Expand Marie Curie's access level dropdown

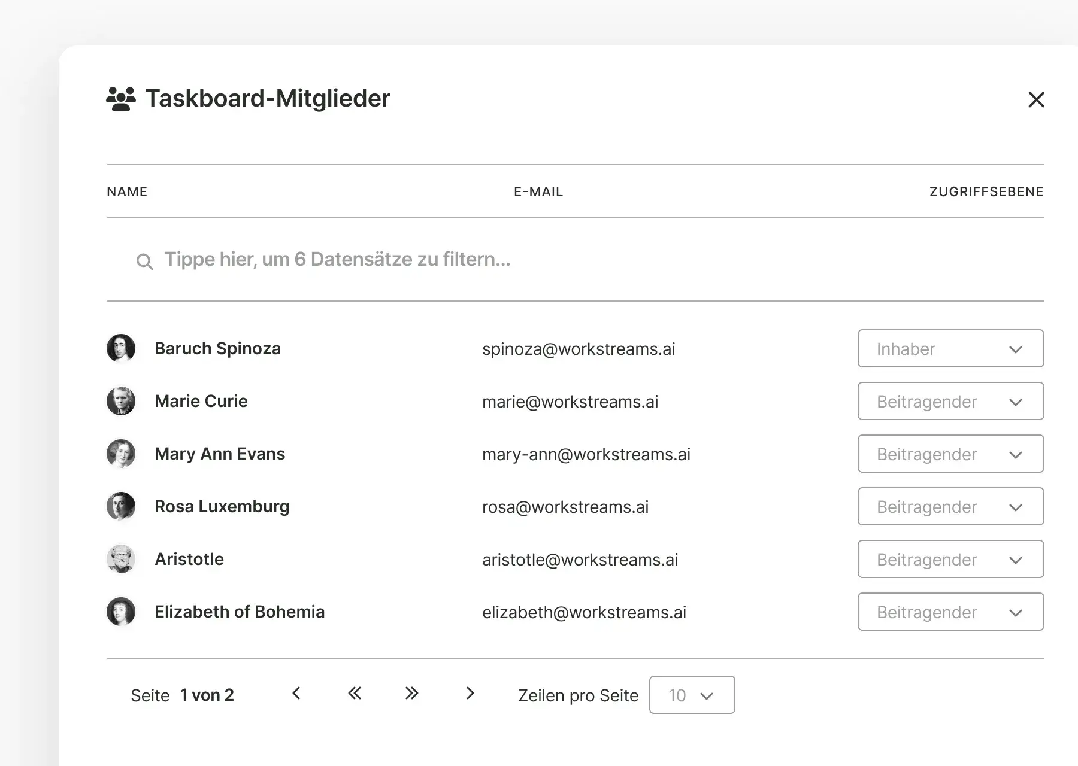point(950,401)
